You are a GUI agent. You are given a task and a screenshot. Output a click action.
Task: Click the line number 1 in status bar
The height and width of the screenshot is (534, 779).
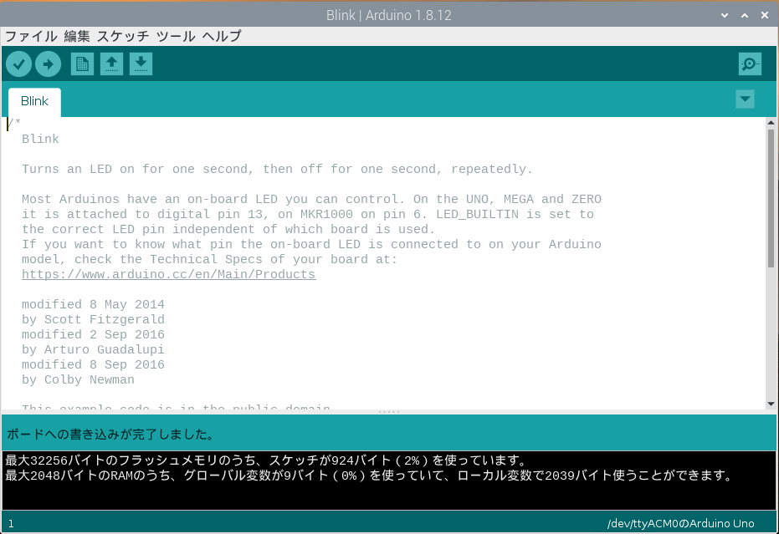pyautogui.click(x=11, y=524)
